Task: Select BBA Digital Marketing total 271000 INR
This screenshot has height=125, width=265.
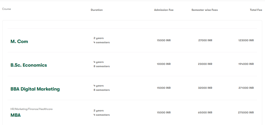Action: [246, 88]
